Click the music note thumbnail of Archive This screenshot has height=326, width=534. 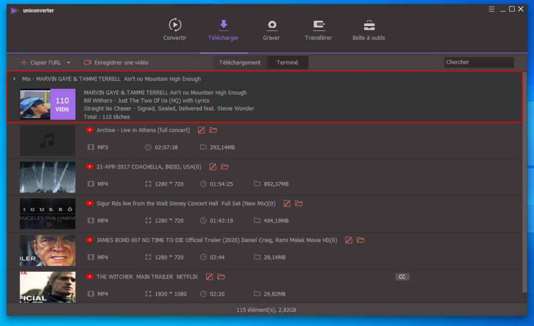[x=47, y=140]
